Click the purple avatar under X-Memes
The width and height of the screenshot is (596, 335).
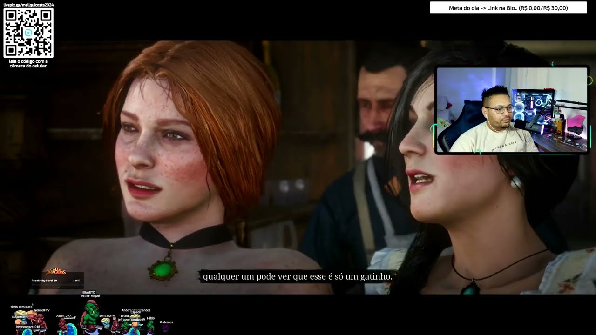165,329
